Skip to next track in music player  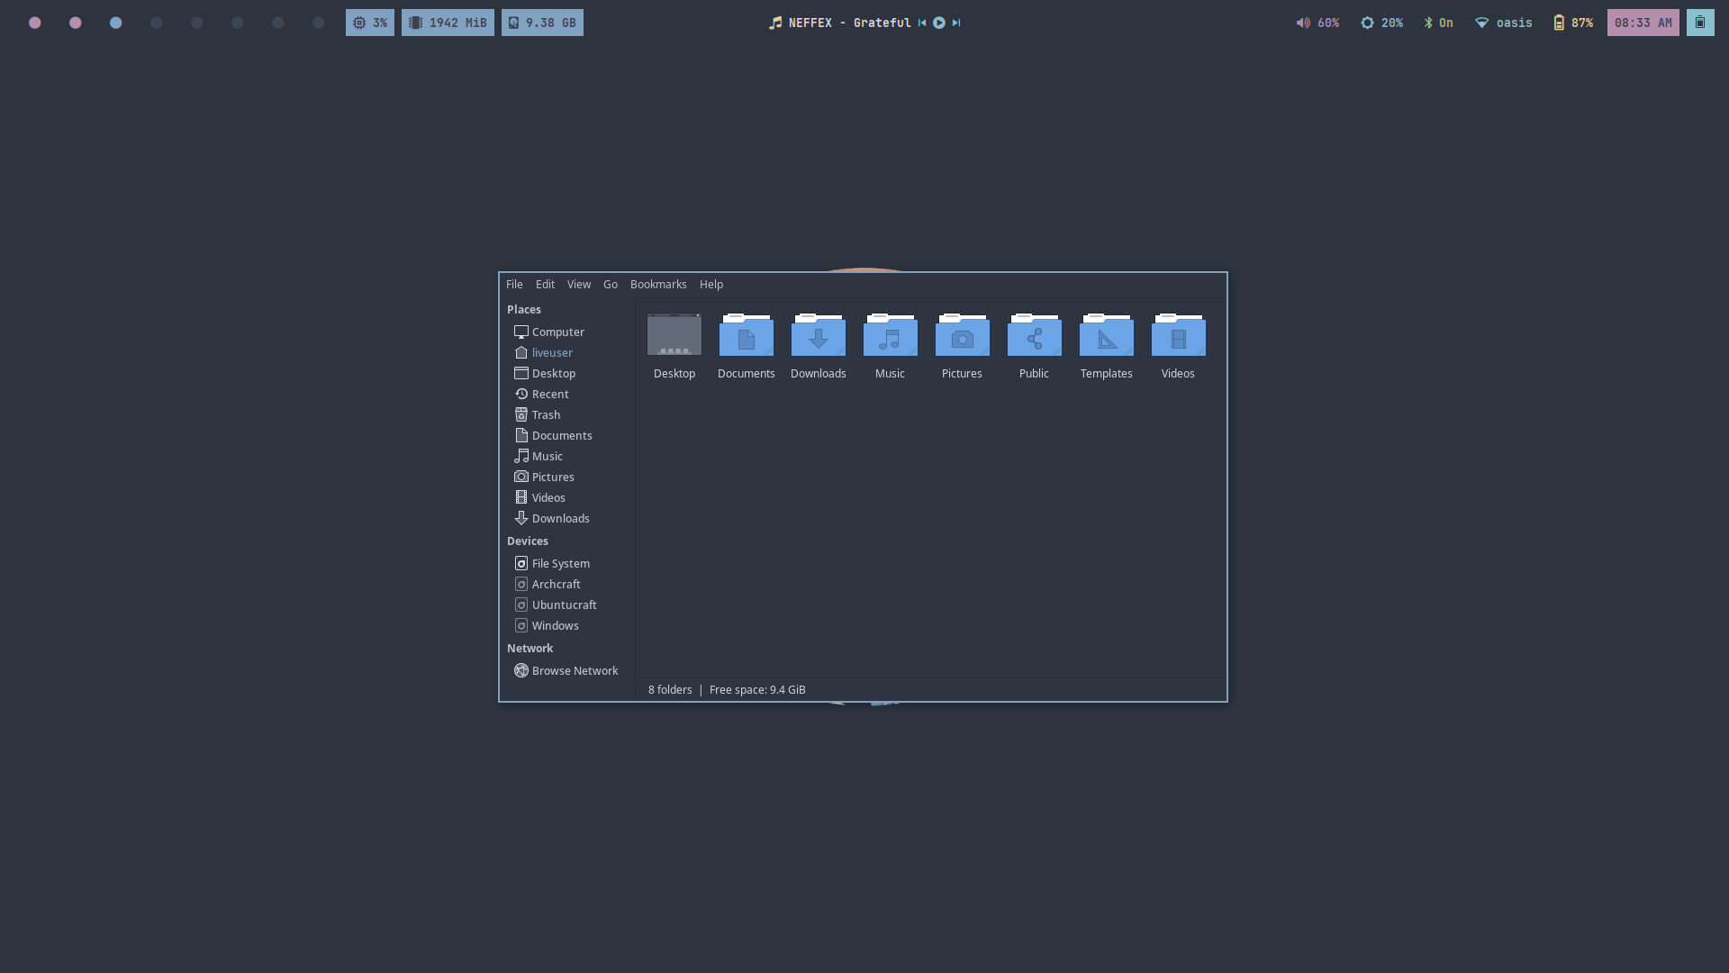tap(956, 23)
